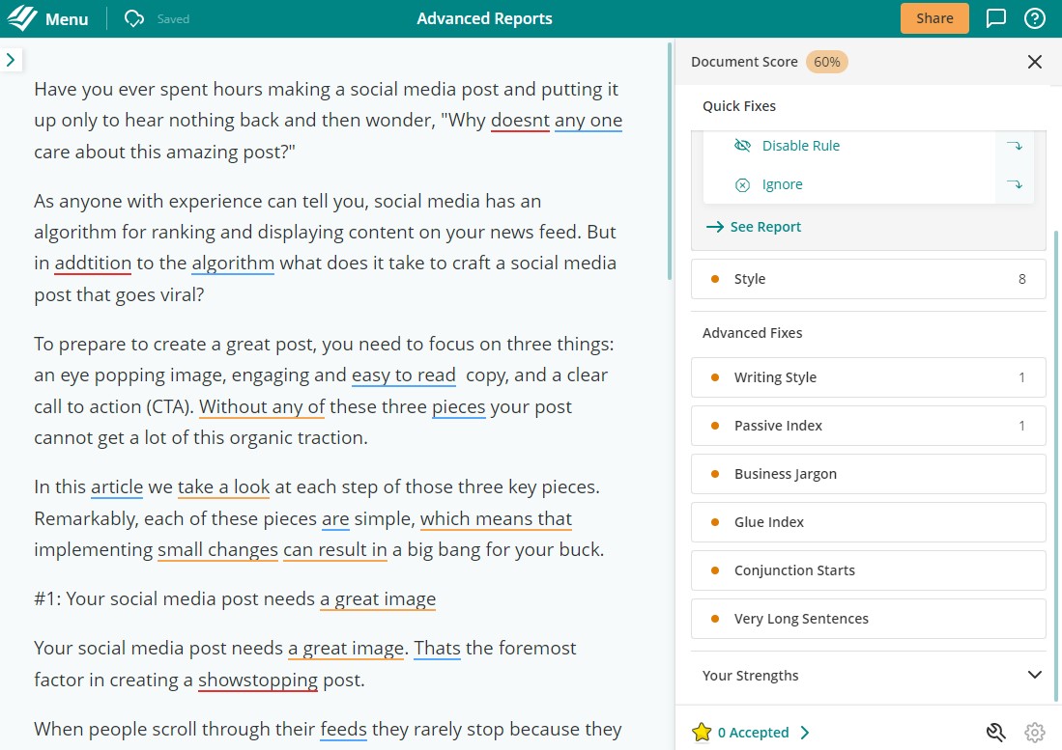The height and width of the screenshot is (750, 1062).
Task: Click the underlined phrase 'take a look'
Action: pyautogui.click(x=223, y=486)
